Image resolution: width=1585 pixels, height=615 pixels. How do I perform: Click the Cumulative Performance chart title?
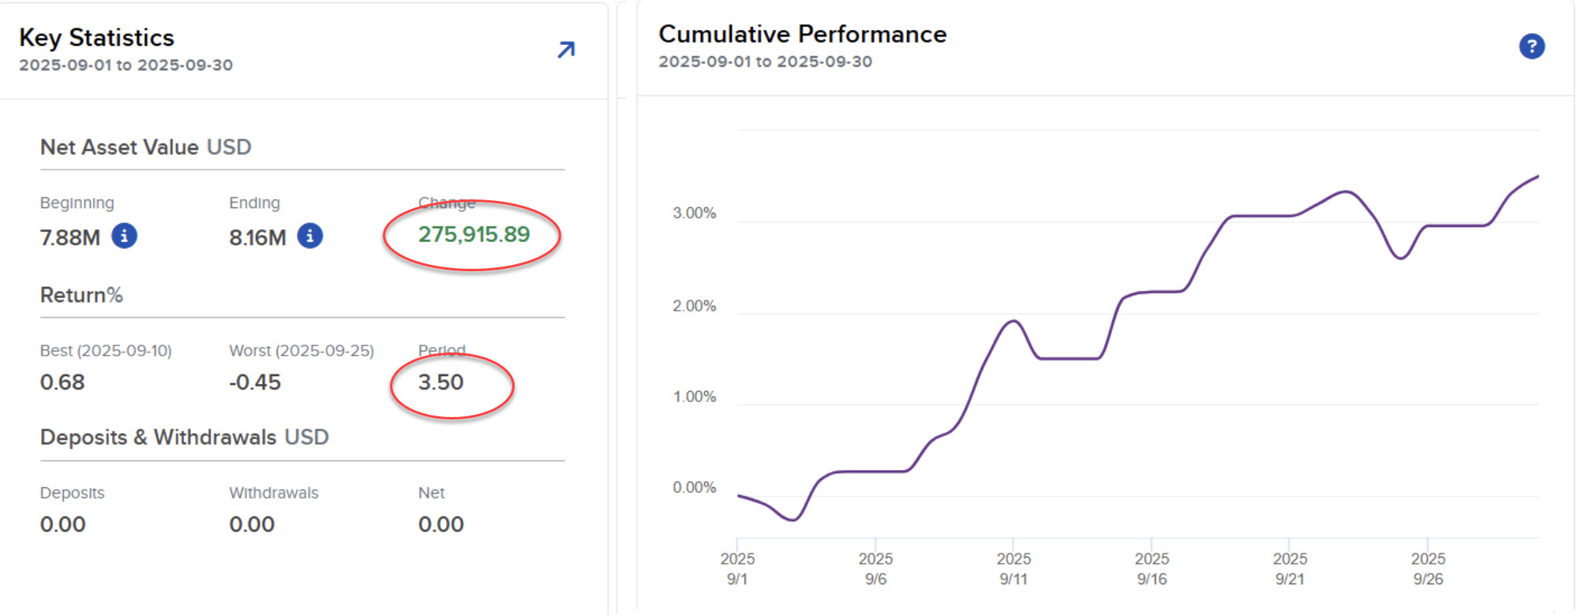tap(802, 34)
